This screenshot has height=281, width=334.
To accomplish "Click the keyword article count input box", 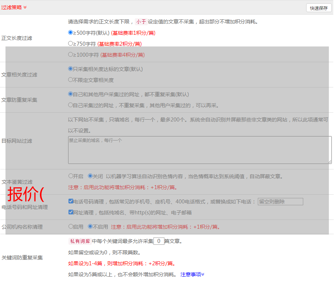I will click(x=159, y=241).
